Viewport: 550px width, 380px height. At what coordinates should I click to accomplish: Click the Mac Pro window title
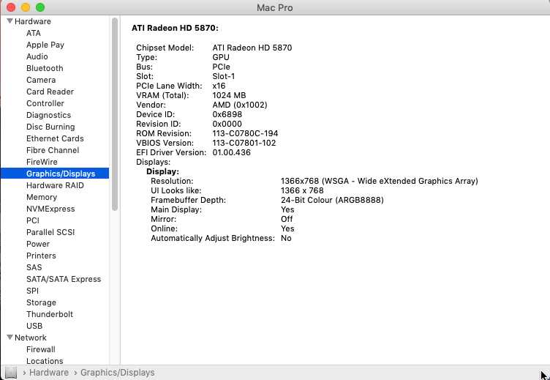tap(275, 8)
